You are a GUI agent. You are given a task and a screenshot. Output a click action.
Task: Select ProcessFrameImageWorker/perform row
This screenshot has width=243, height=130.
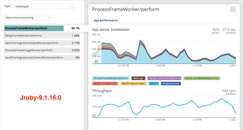[42, 50]
